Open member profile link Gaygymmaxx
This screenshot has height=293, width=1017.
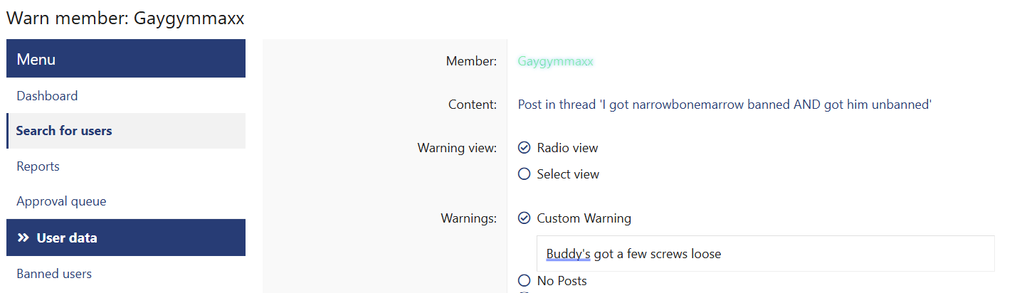click(555, 61)
